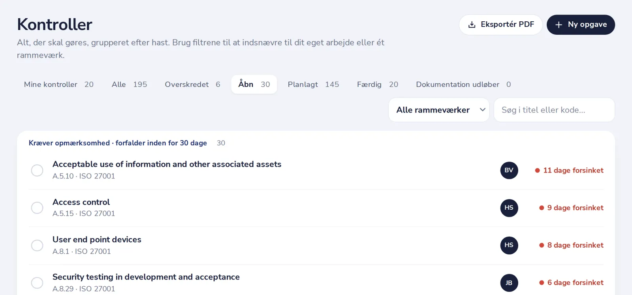Check off User end point devices
632x295 pixels.
click(37, 245)
